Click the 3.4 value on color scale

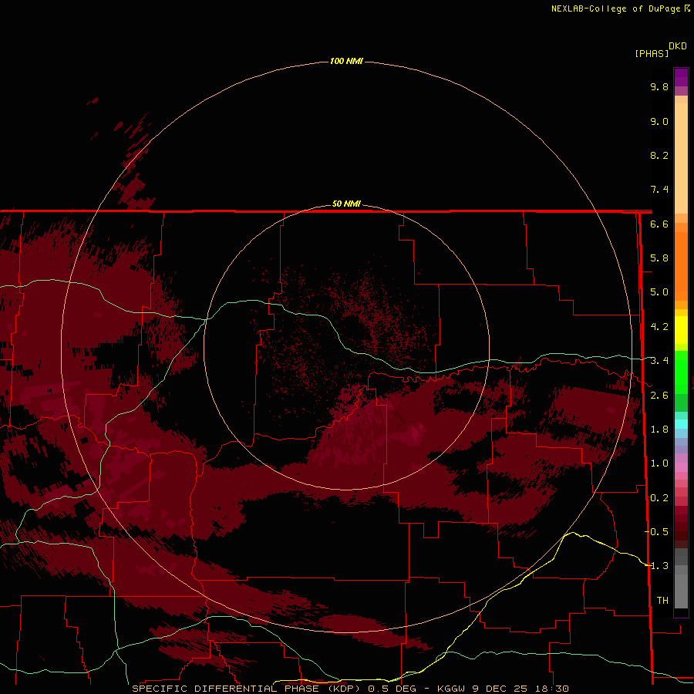[x=659, y=361]
